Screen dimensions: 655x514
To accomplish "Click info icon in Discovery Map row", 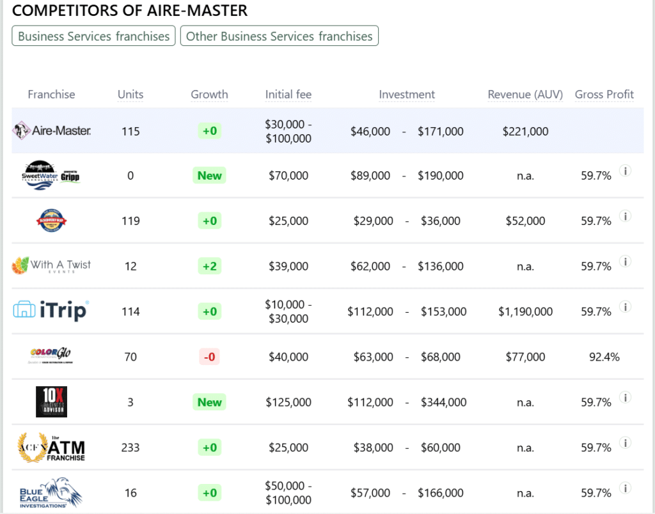I will click(626, 216).
